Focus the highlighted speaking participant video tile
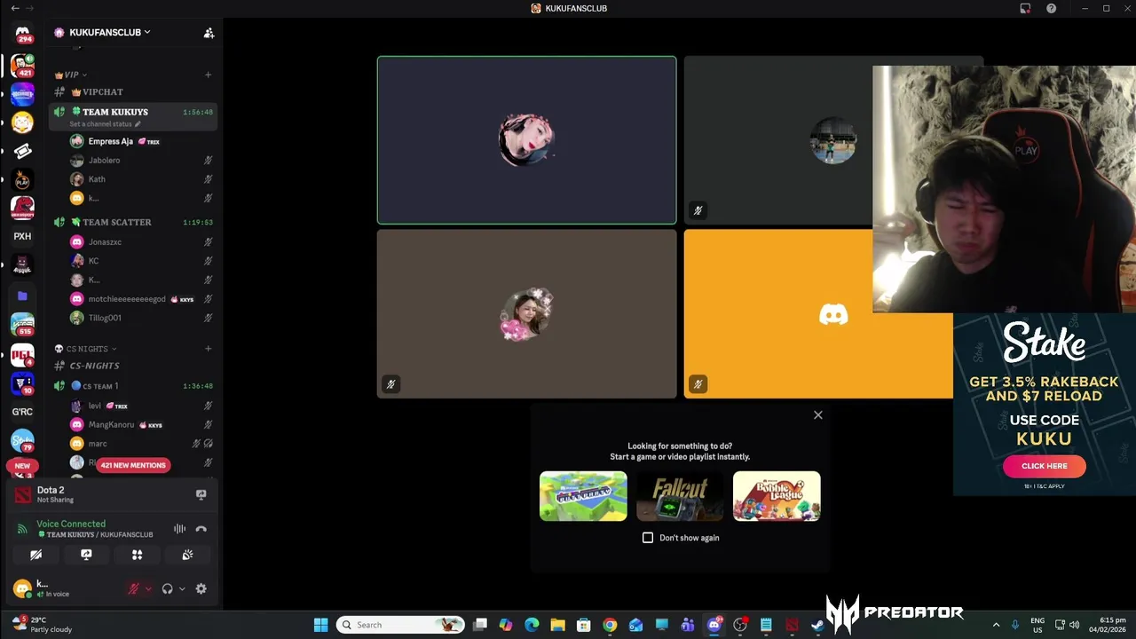The image size is (1136, 639). (526, 140)
